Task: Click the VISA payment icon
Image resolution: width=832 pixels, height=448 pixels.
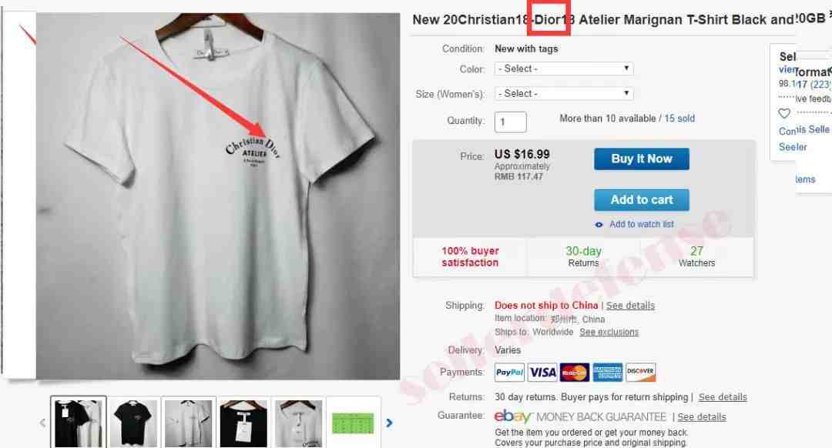Action: click(542, 373)
